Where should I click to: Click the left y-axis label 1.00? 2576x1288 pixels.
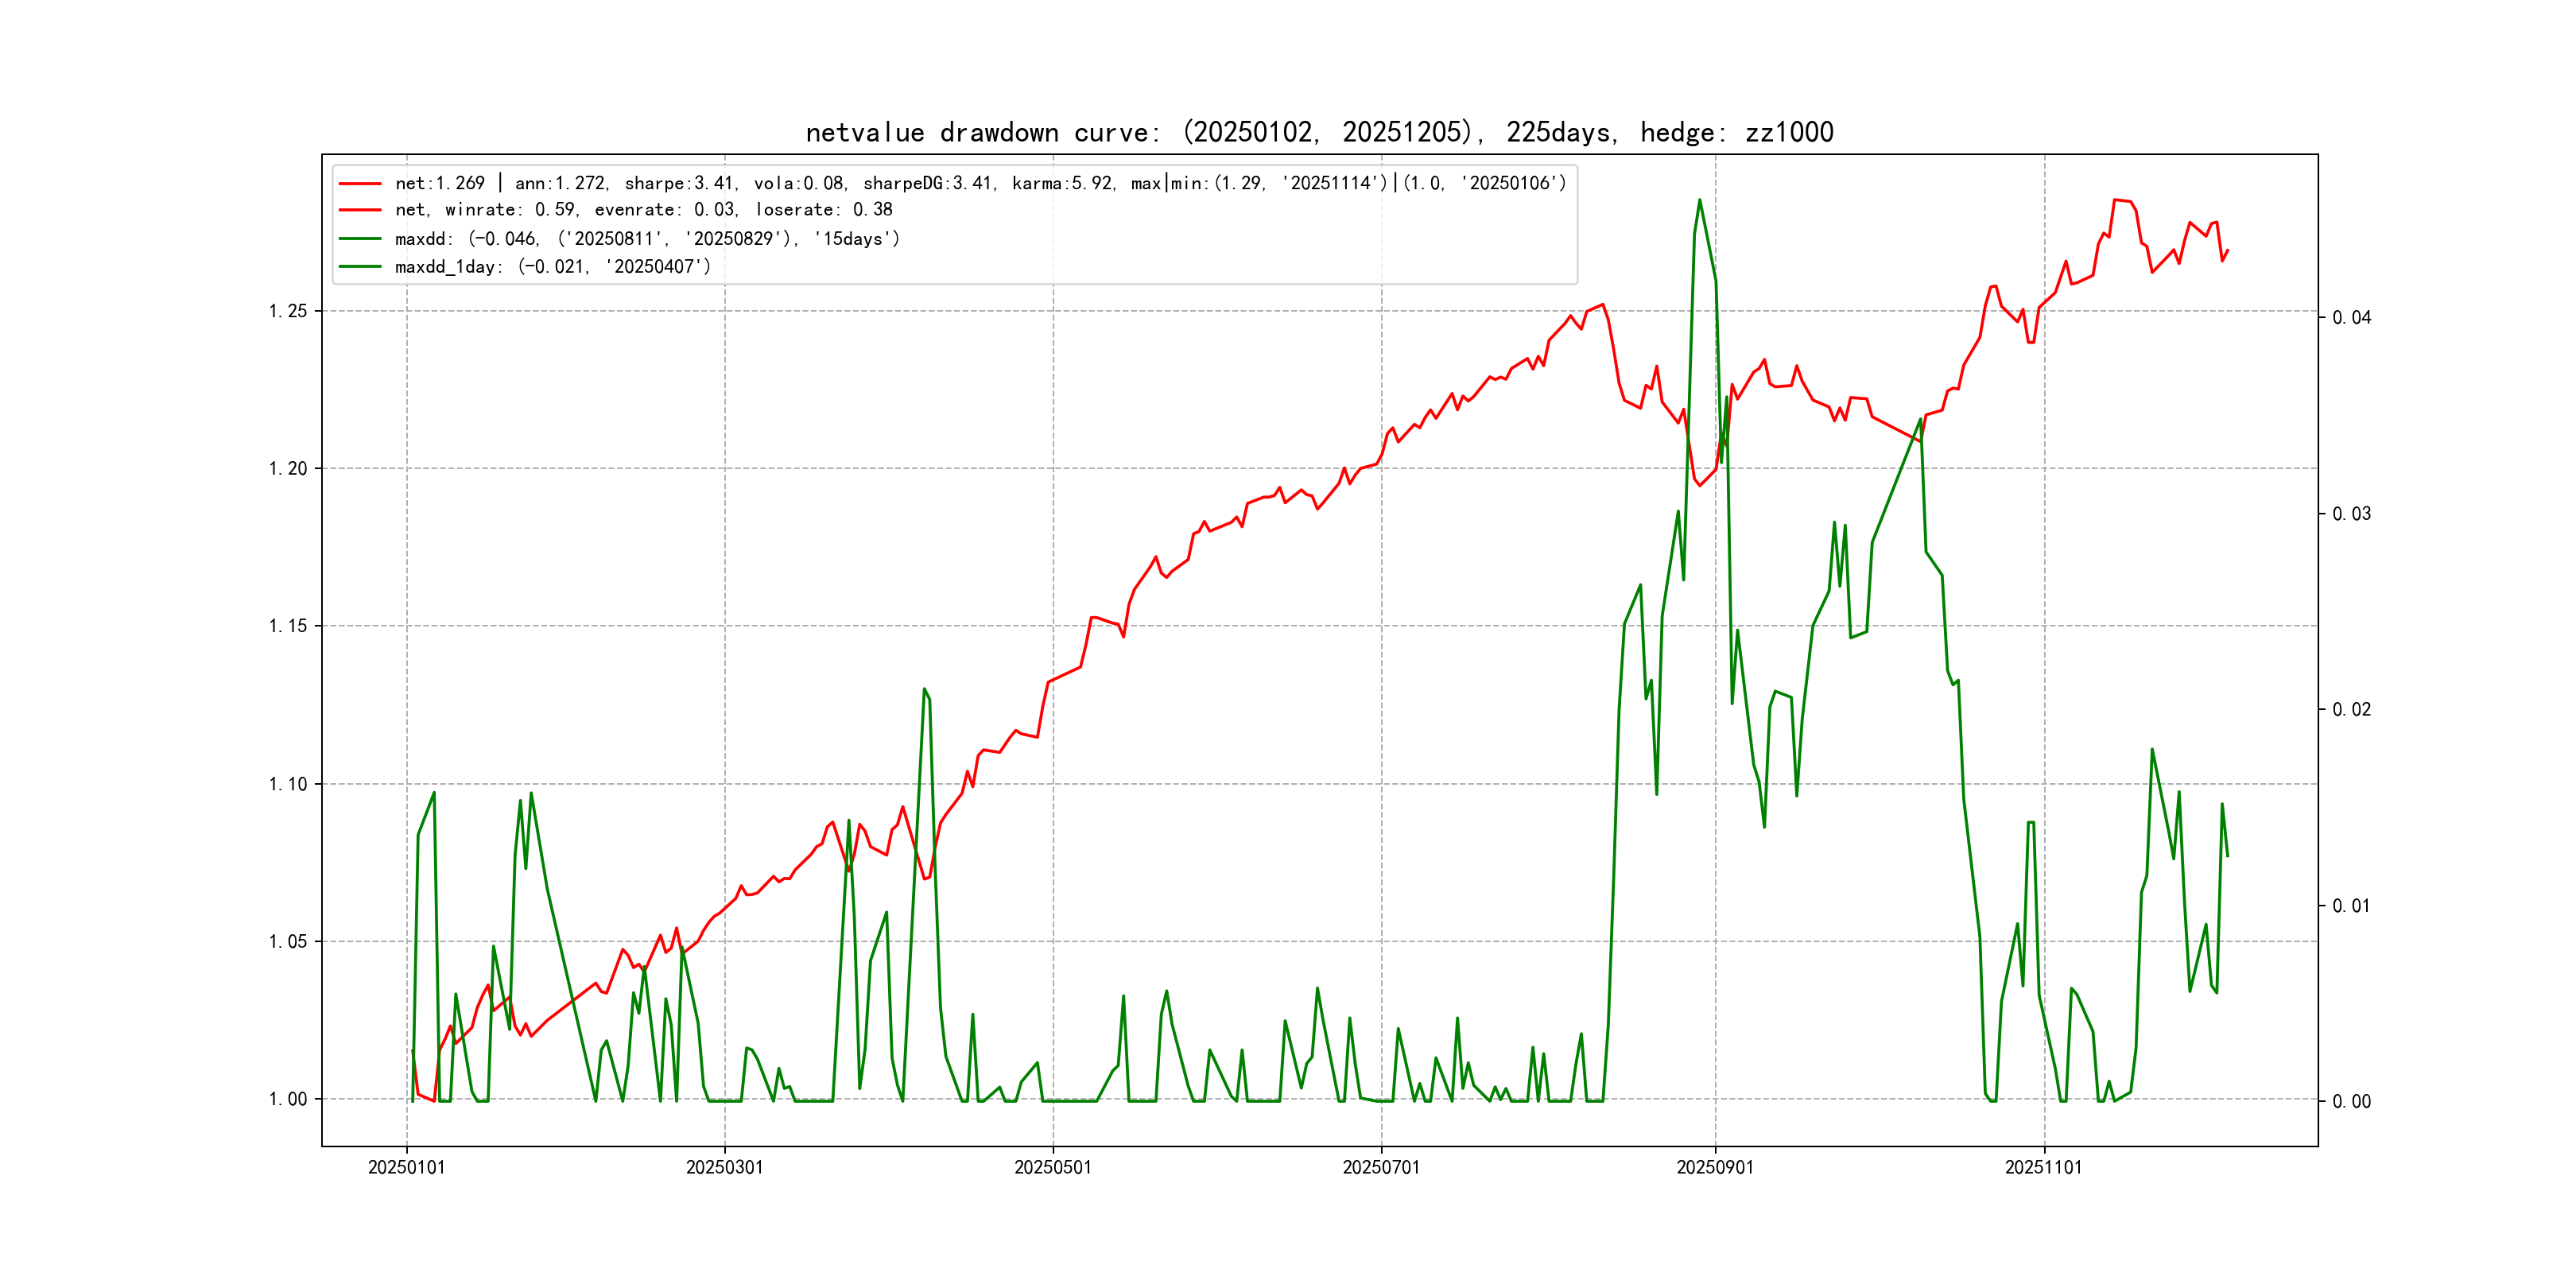(x=288, y=1099)
